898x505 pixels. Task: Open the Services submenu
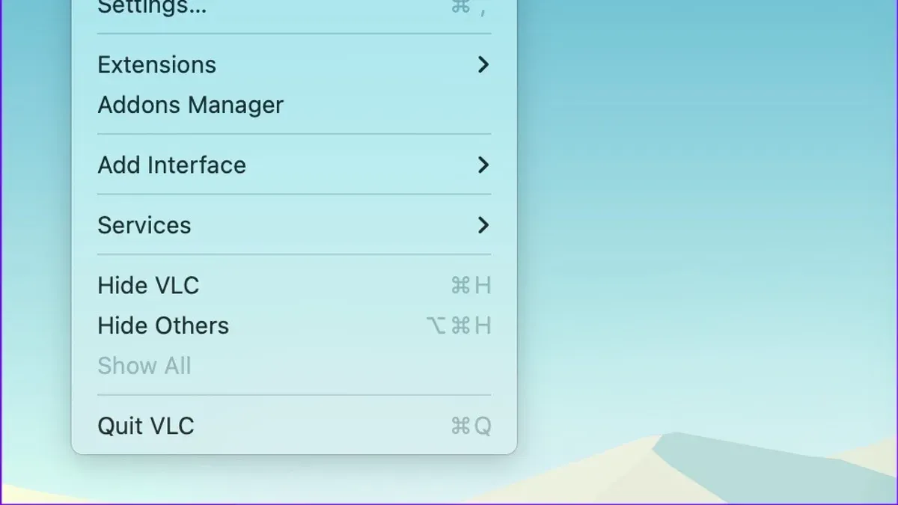294,225
